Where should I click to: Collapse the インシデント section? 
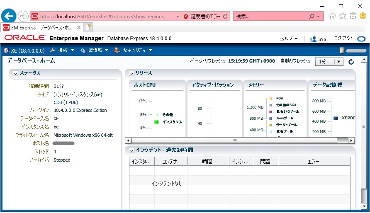pyautogui.click(x=132, y=150)
